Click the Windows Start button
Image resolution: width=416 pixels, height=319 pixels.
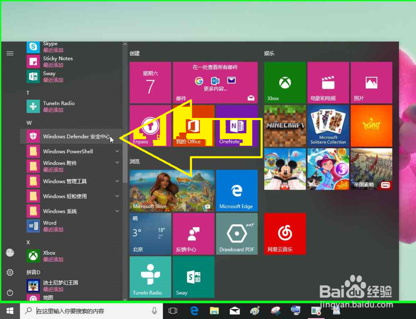coord(10,311)
